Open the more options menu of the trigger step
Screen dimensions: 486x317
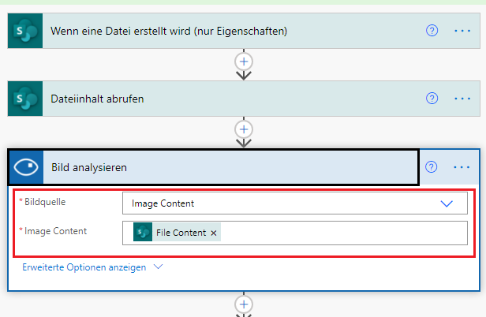coord(462,31)
